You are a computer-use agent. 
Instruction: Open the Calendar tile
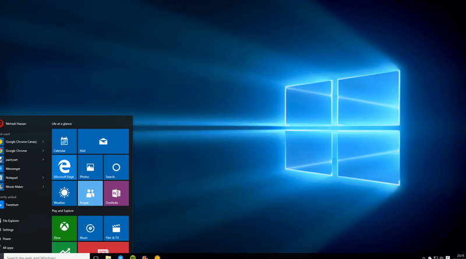coord(64,141)
